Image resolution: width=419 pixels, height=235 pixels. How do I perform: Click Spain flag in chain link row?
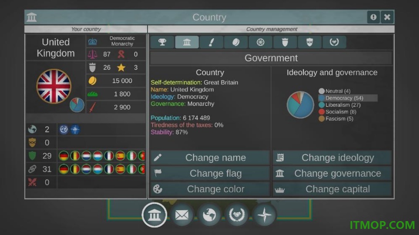120,169
